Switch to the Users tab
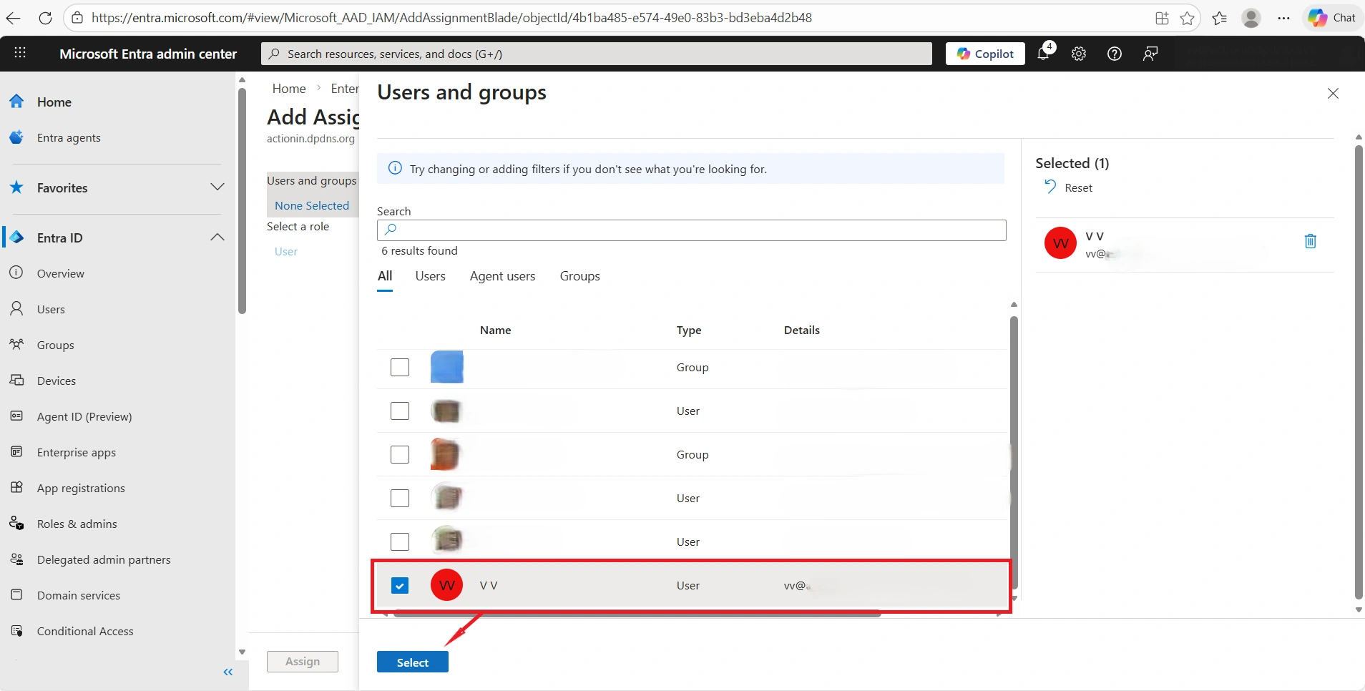The image size is (1365, 691). [x=430, y=276]
